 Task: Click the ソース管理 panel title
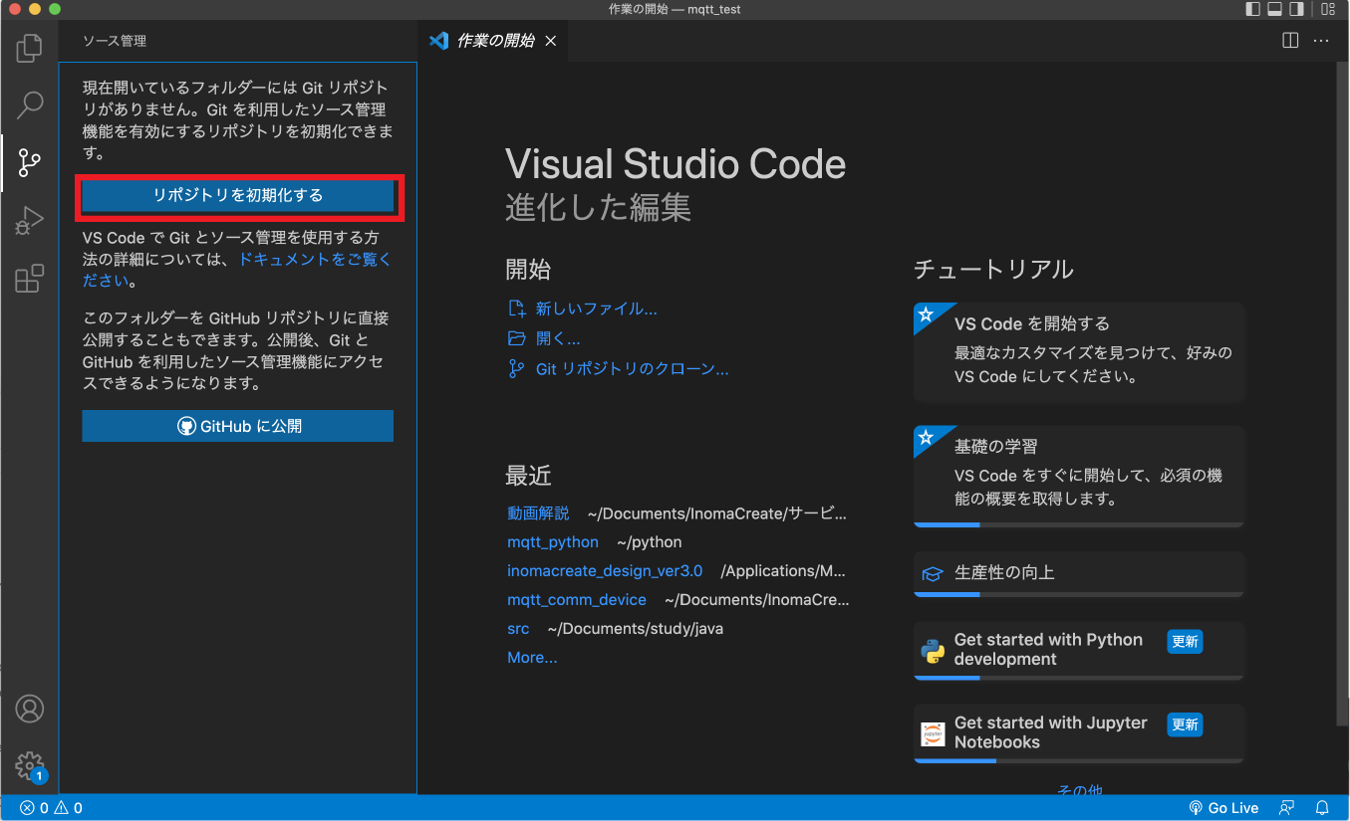pyautogui.click(x=115, y=41)
